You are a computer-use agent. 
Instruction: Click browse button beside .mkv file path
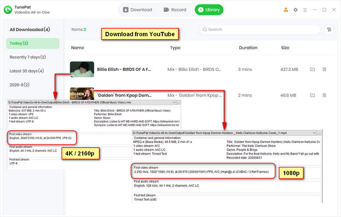(x=179, y=102)
